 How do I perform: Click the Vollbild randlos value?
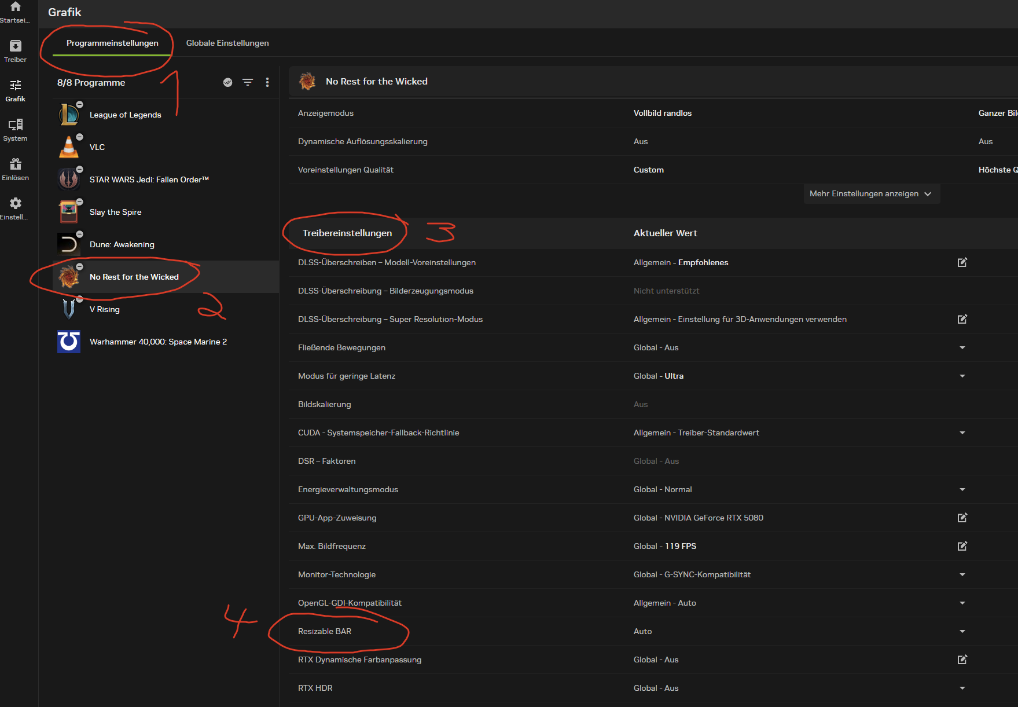coord(663,113)
